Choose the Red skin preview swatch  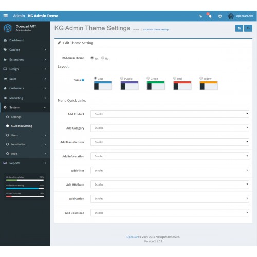182,85
